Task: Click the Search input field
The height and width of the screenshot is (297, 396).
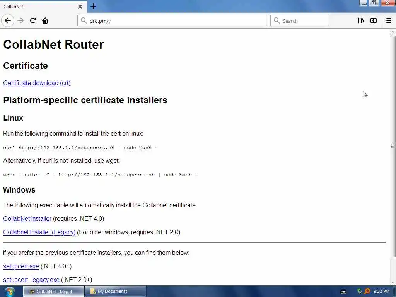Action: coord(300,21)
